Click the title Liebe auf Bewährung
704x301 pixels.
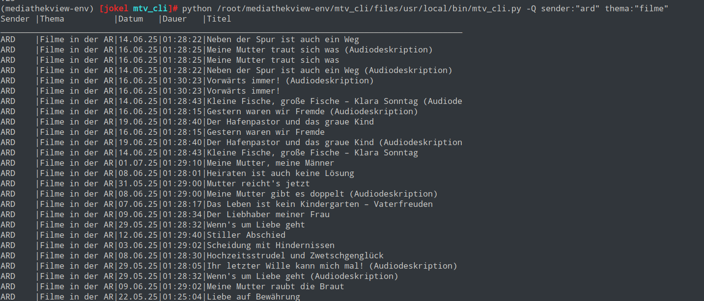[253, 297]
